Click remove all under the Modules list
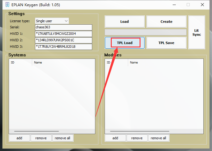This screenshot has width=212, height=151. [158, 138]
